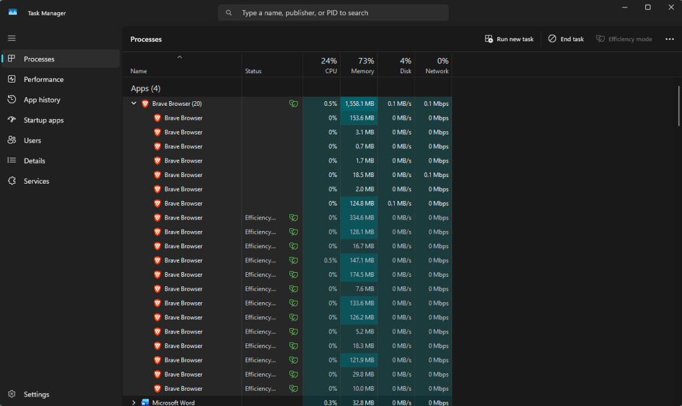Select Brave Browser process using 2.0 MB
The width and height of the screenshot is (682, 406).
pos(287,189)
